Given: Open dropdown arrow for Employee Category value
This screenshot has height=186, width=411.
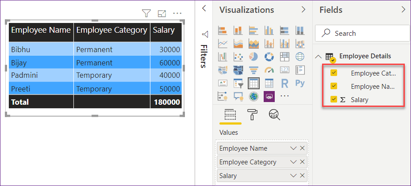Looking at the screenshot, I should click(x=293, y=162).
